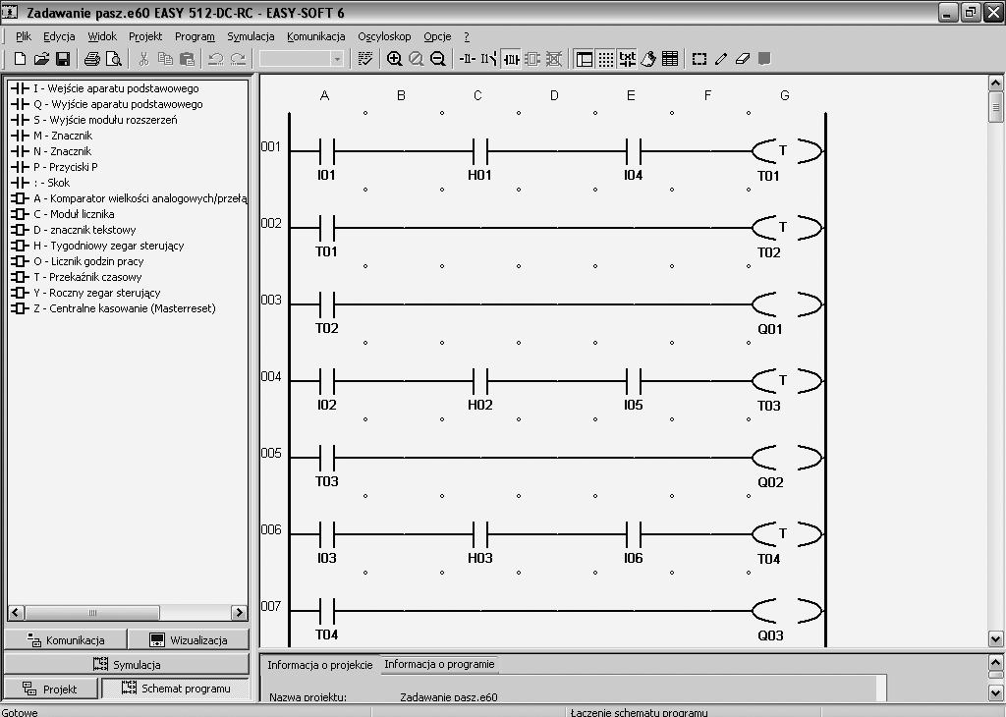Select the dashed rectangle selection tool
This screenshot has height=717, width=1006.
tap(699, 59)
